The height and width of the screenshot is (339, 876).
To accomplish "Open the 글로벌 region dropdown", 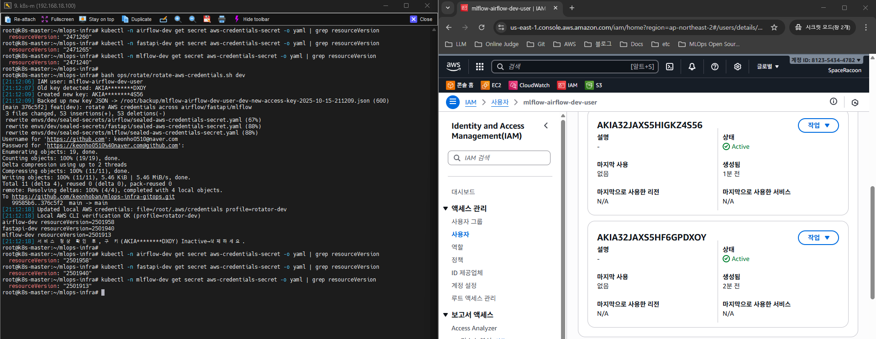I will pos(768,67).
